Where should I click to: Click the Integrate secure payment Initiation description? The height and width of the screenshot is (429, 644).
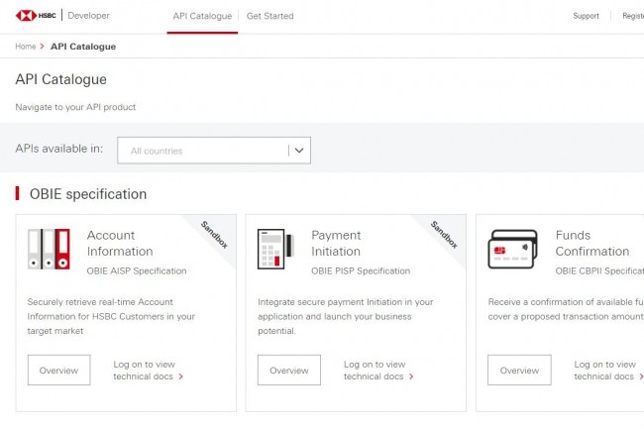point(346,316)
